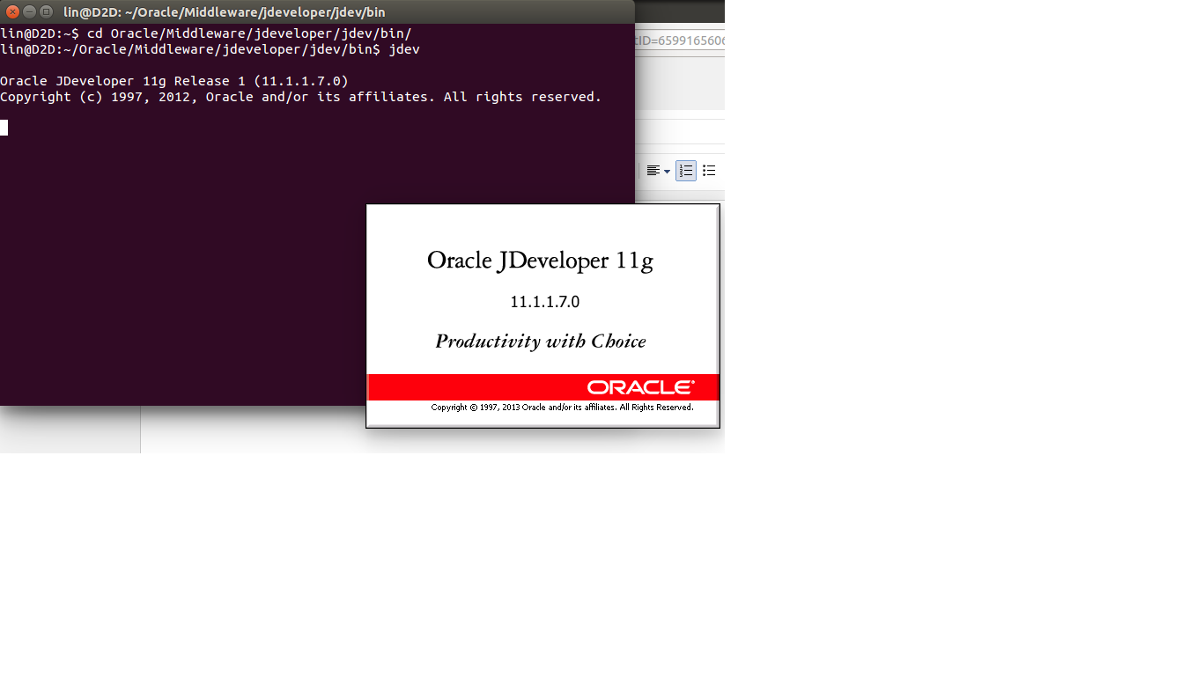The image size is (1203, 676).
Task: Click the bulleted list icon in the editor toolbar
Action: (x=709, y=171)
